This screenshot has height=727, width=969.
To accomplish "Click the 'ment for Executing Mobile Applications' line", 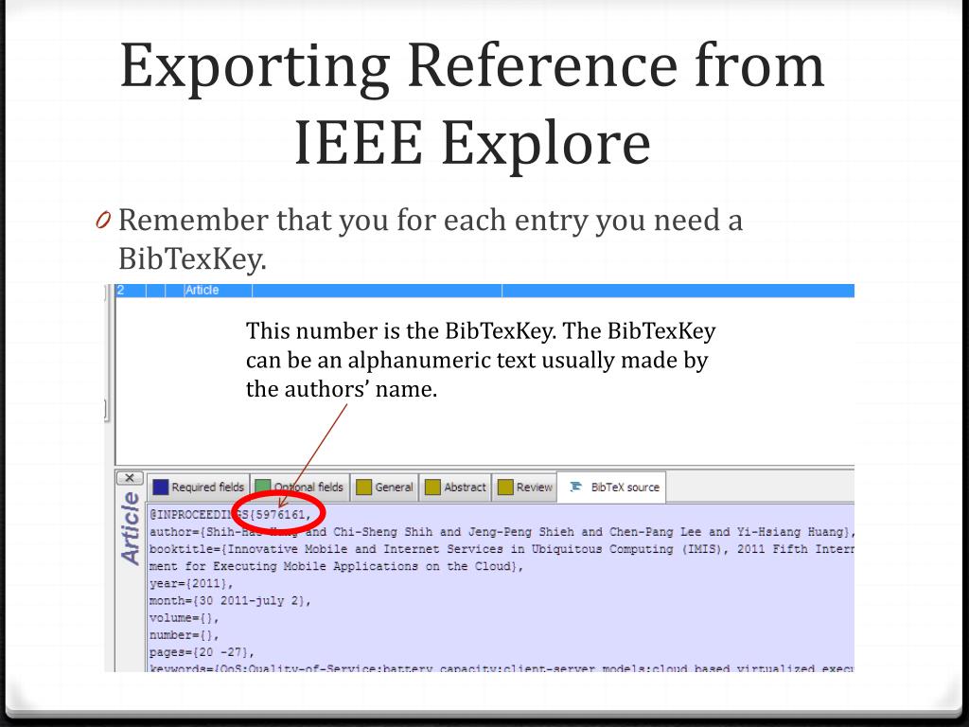I will (336, 566).
